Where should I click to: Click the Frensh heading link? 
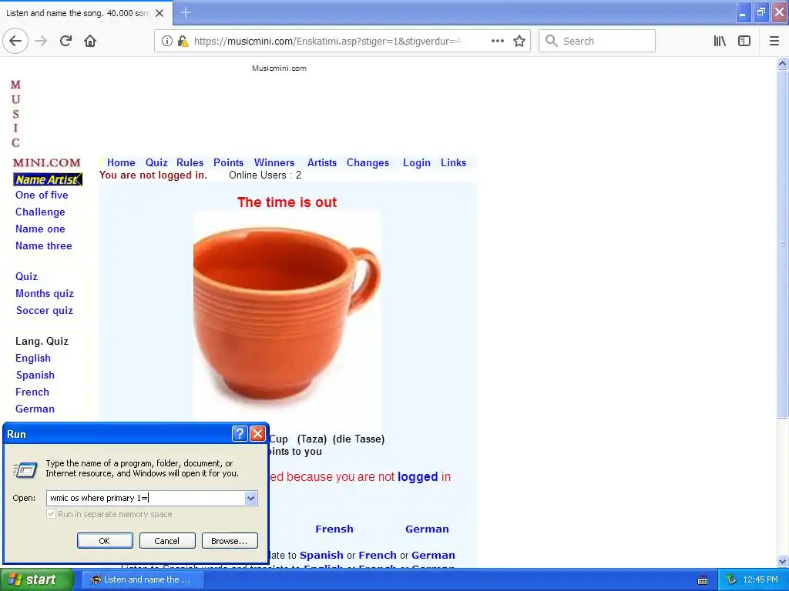[x=334, y=529]
